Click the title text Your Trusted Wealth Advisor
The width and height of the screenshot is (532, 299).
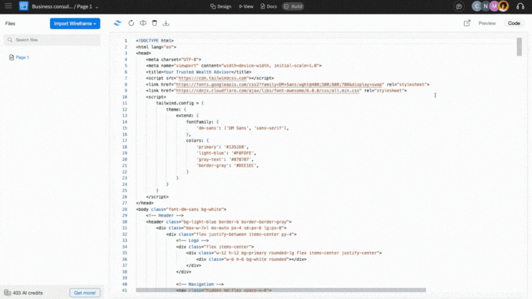click(x=197, y=72)
